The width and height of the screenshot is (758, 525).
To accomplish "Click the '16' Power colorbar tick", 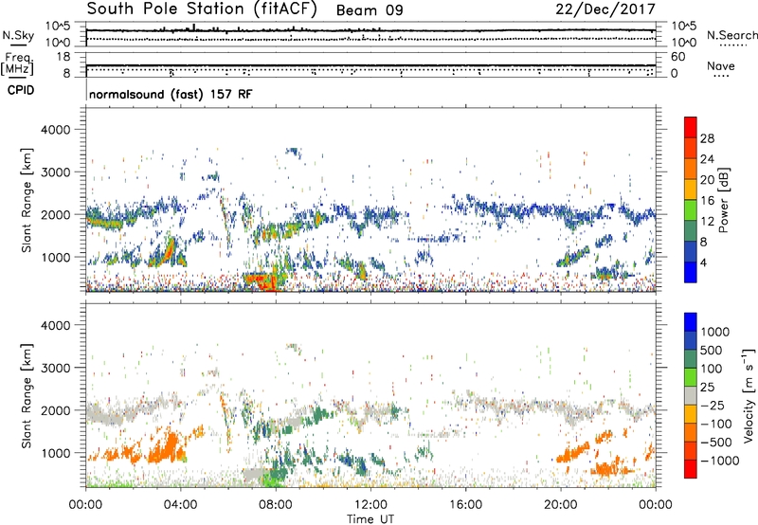I will click(x=707, y=201).
